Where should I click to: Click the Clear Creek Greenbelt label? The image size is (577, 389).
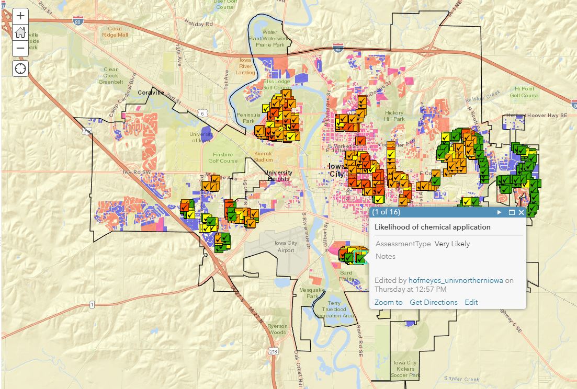111,75
